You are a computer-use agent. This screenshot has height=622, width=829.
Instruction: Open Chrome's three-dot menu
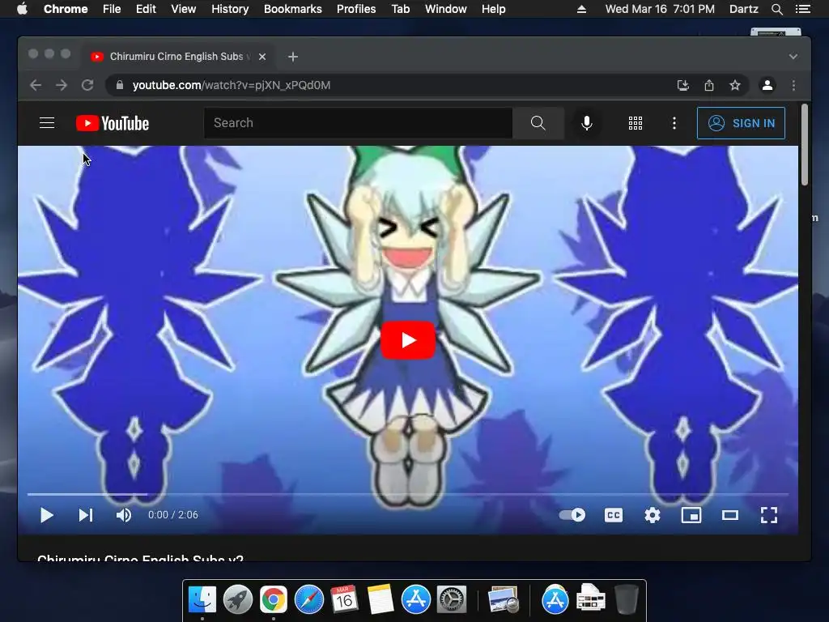pyautogui.click(x=793, y=85)
